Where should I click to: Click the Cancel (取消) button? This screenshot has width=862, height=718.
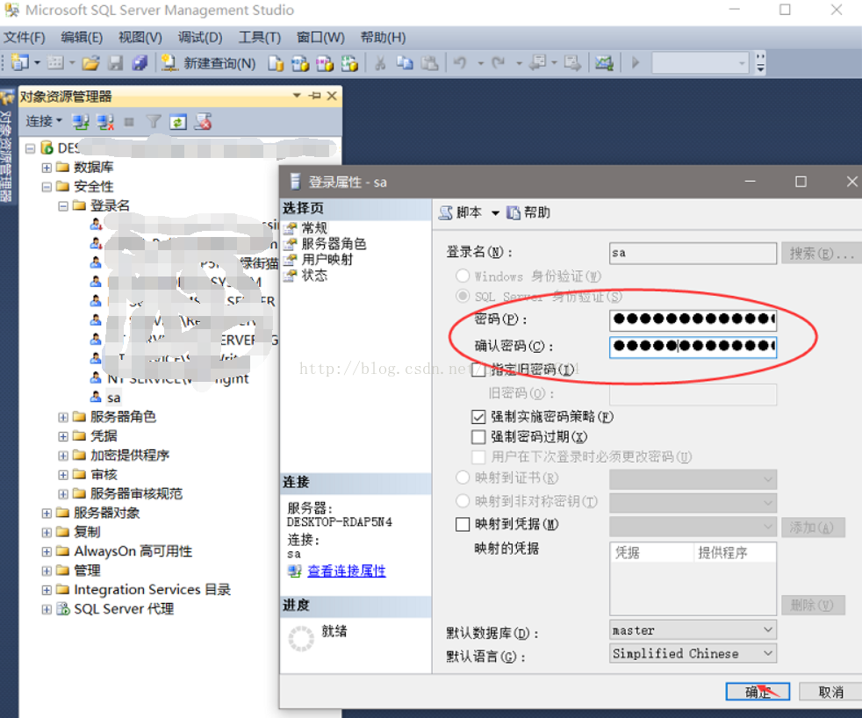coord(830,692)
